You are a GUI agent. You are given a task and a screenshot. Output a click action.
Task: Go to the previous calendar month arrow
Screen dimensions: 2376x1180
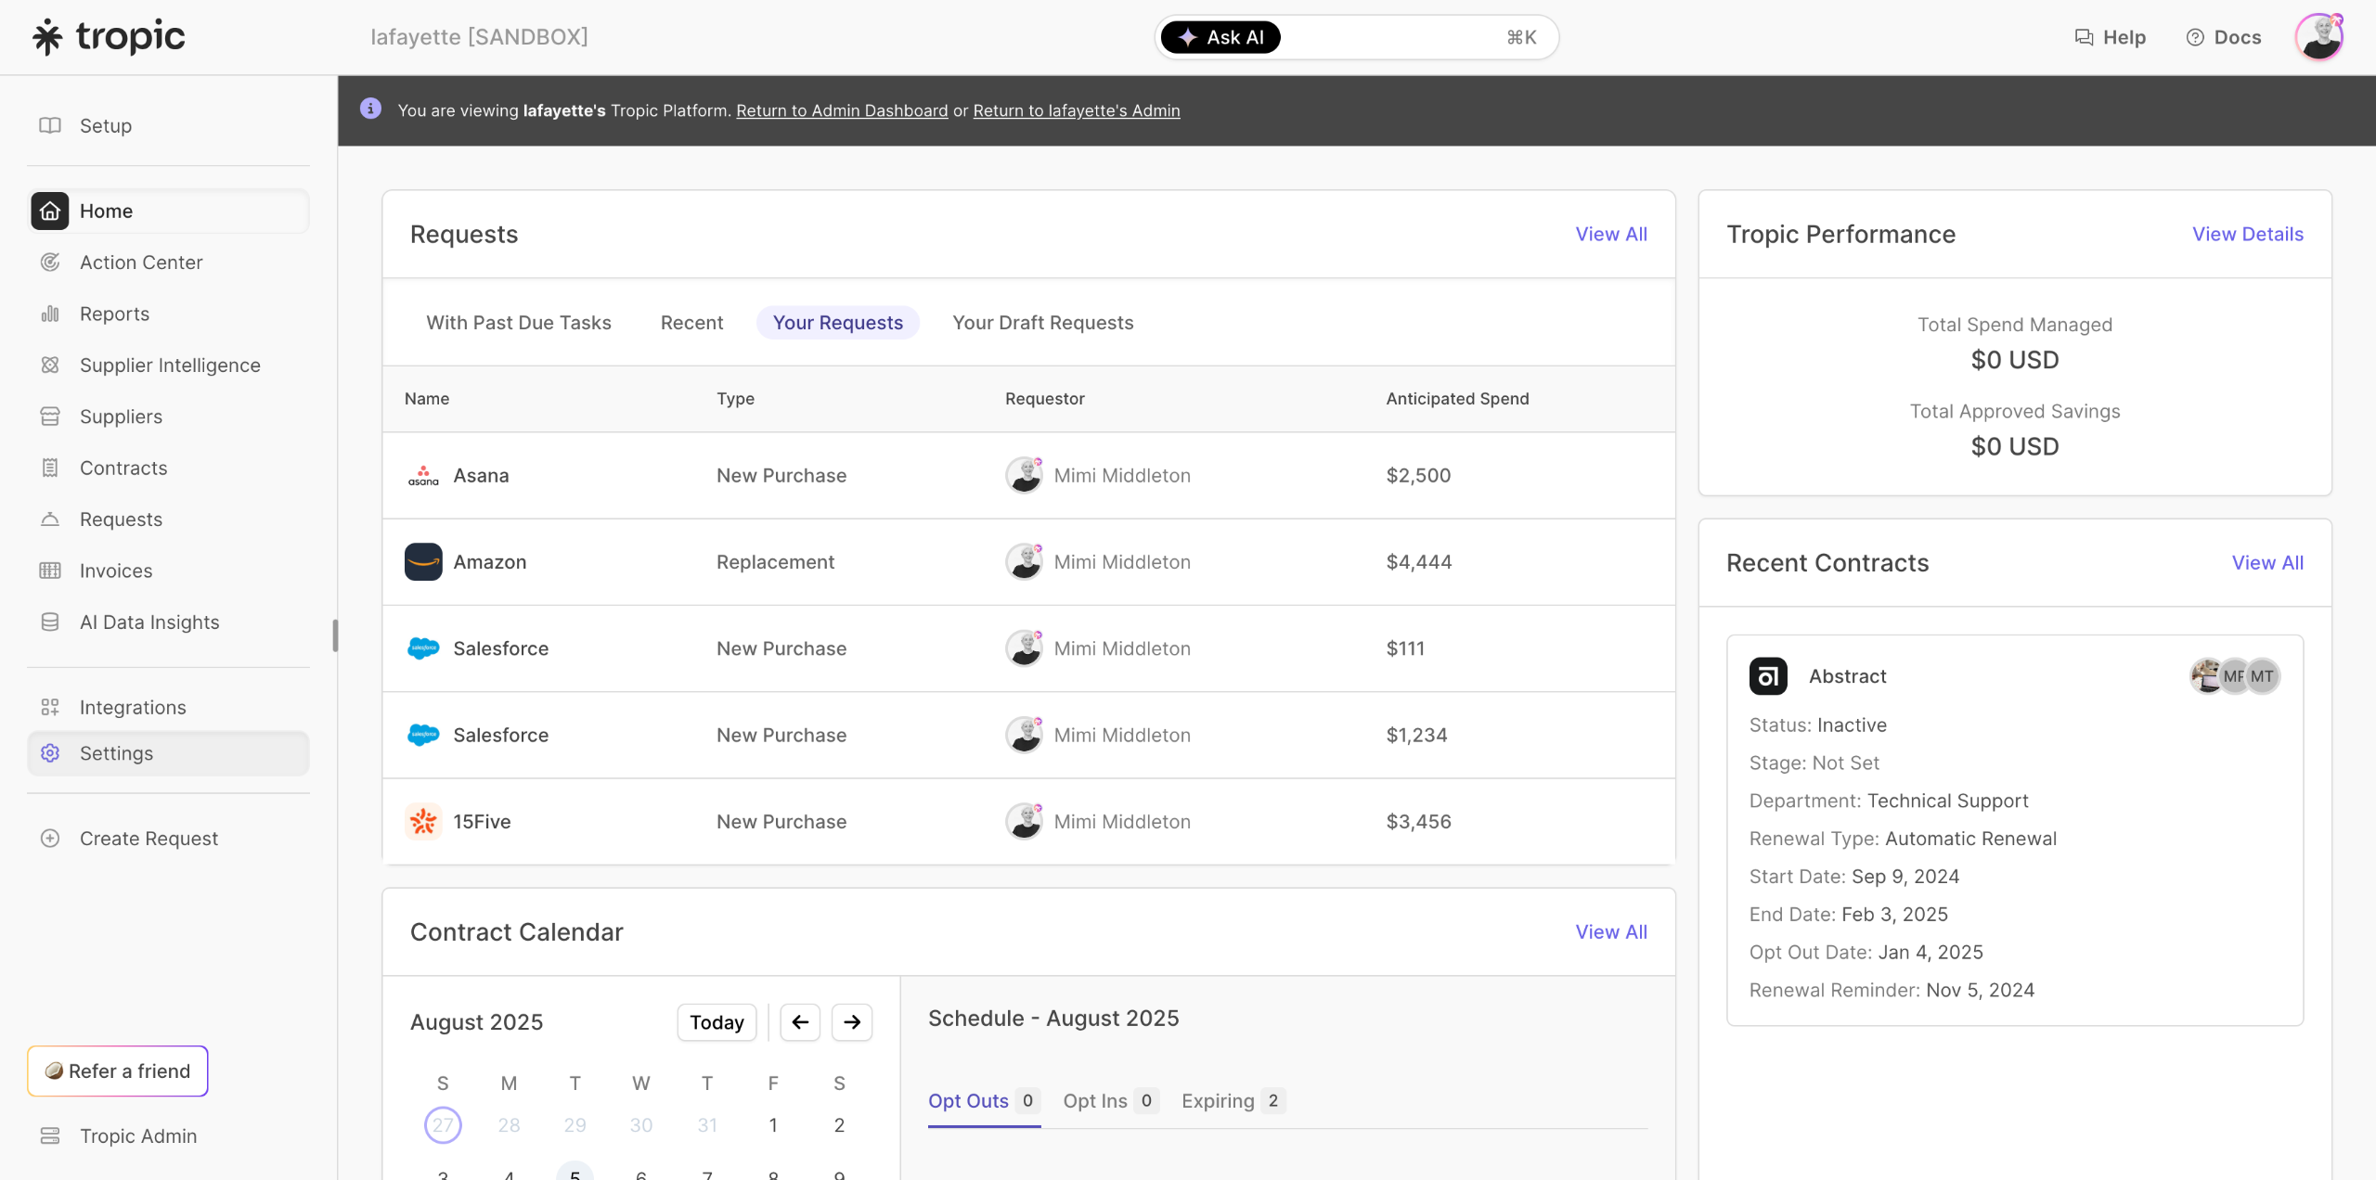800,1022
